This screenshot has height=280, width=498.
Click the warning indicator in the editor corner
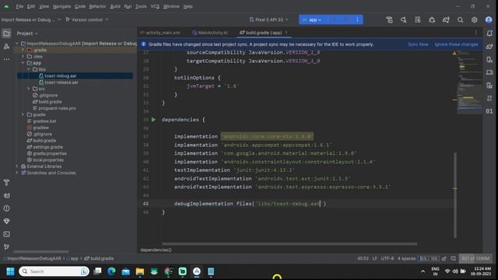[x=454, y=53]
